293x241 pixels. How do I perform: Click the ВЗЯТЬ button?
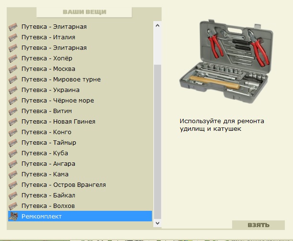pyautogui.click(x=258, y=225)
